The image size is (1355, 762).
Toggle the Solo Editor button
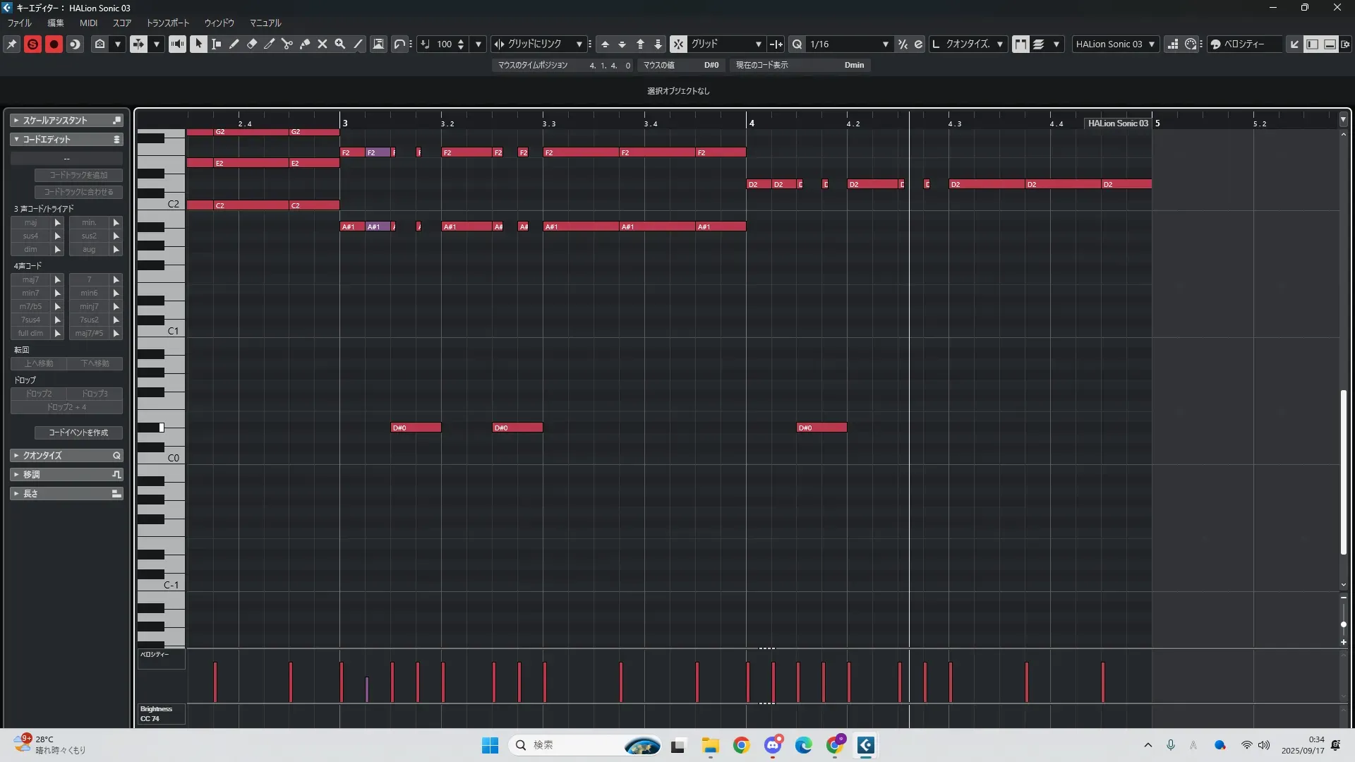[x=32, y=44]
